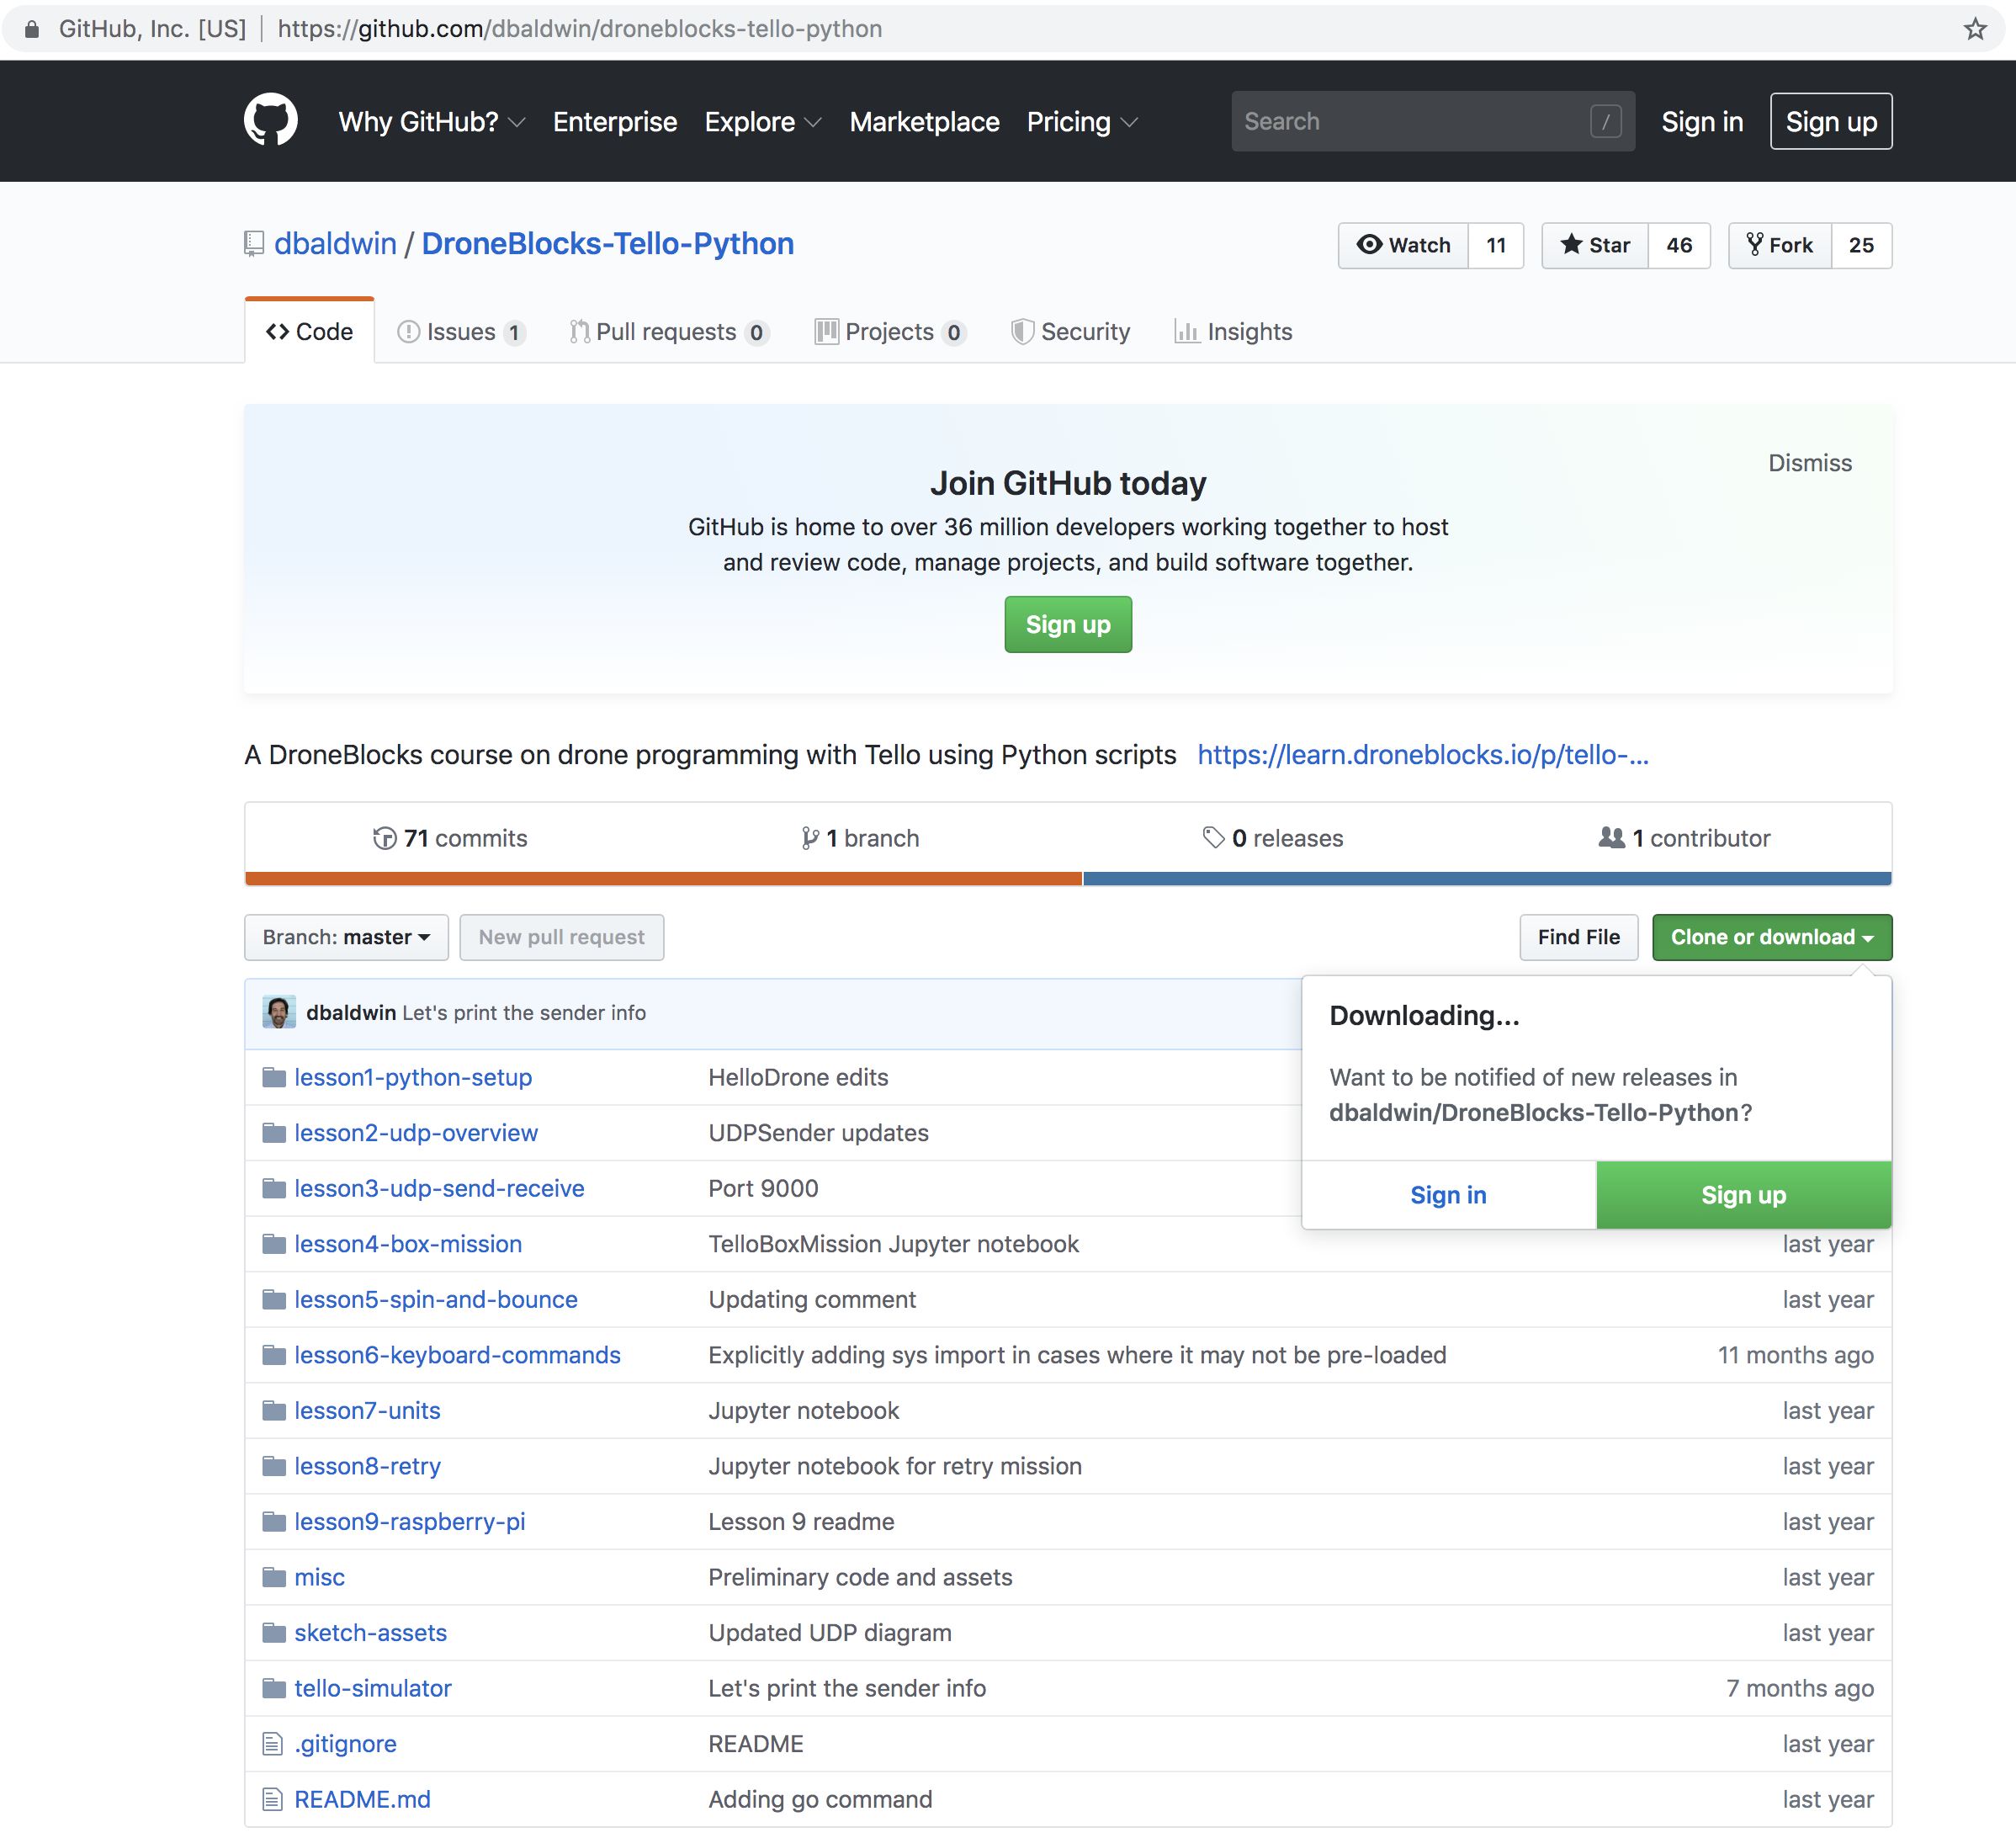The image size is (2016, 1838).
Task: Click the folder icon beside lesson6-keyboard-commands
Action: (274, 1355)
